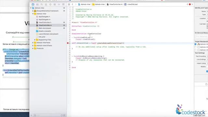This screenshot has height=117, width=208.
Task: Expand the Admob-InterUITests folder
Action: pos(33,45)
